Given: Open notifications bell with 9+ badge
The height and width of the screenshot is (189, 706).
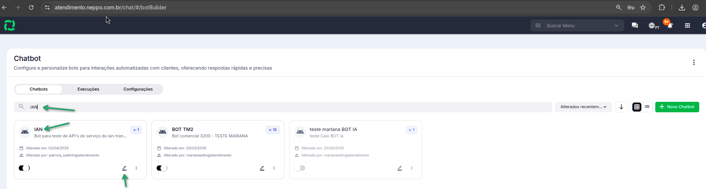Looking at the screenshot, I should pos(669,25).
